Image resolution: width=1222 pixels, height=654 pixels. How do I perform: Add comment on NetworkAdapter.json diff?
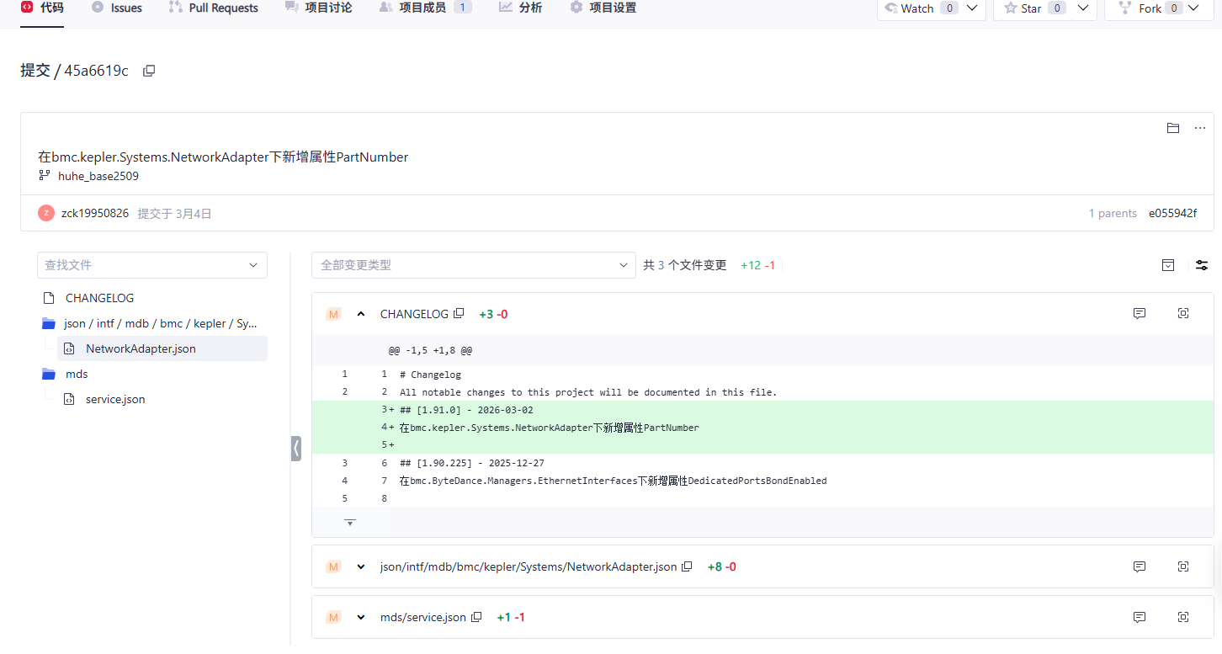1140,566
